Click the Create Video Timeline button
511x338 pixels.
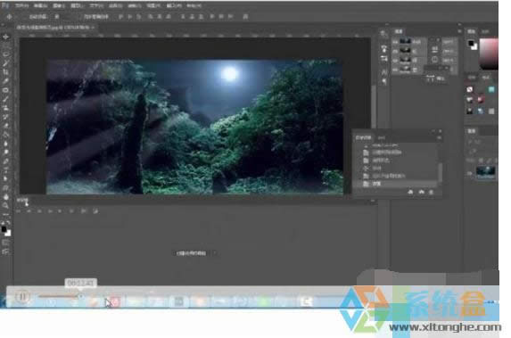(x=192, y=253)
